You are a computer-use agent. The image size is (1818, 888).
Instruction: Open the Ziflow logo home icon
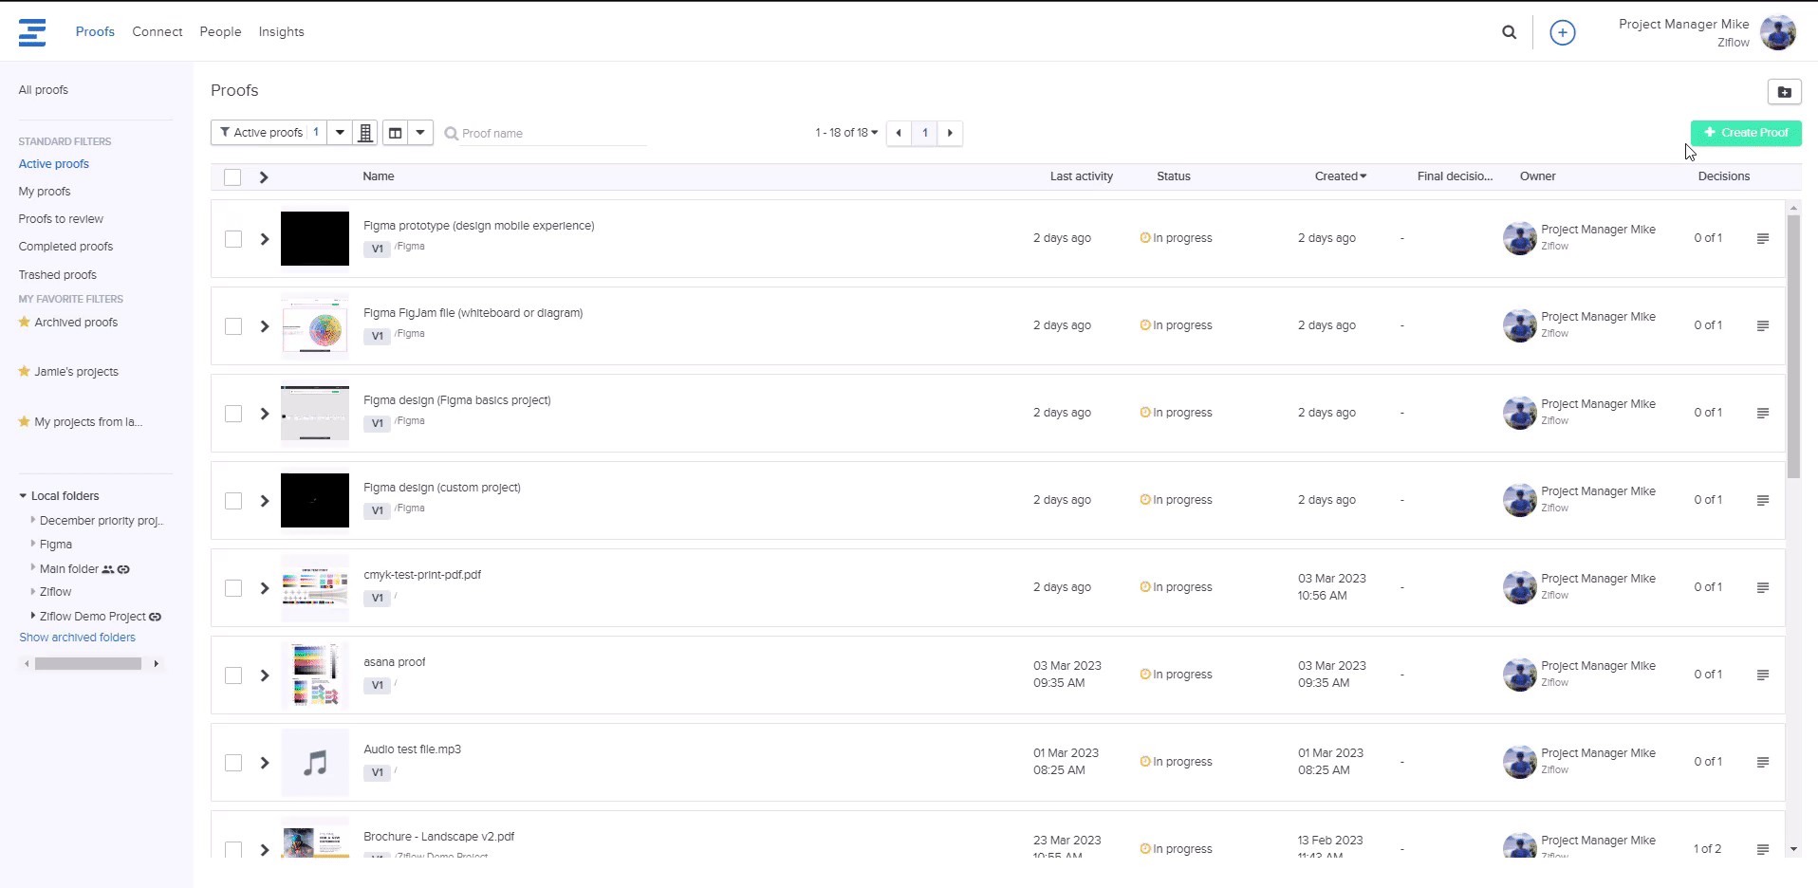point(32,32)
